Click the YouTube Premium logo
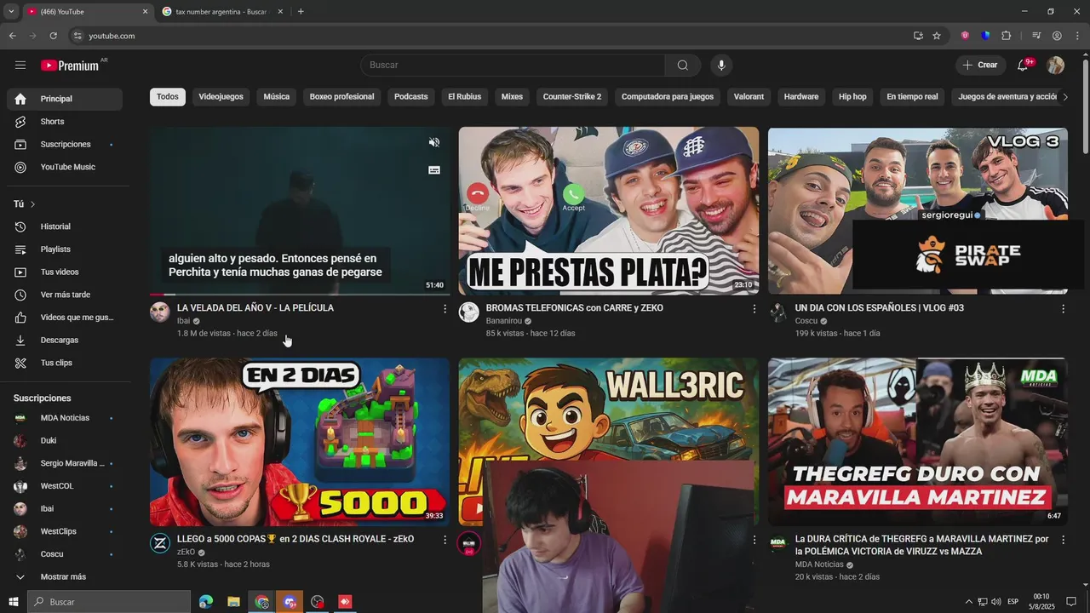The width and height of the screenshot is (1090, 613). pyautogui.click(x=70, y=66)
